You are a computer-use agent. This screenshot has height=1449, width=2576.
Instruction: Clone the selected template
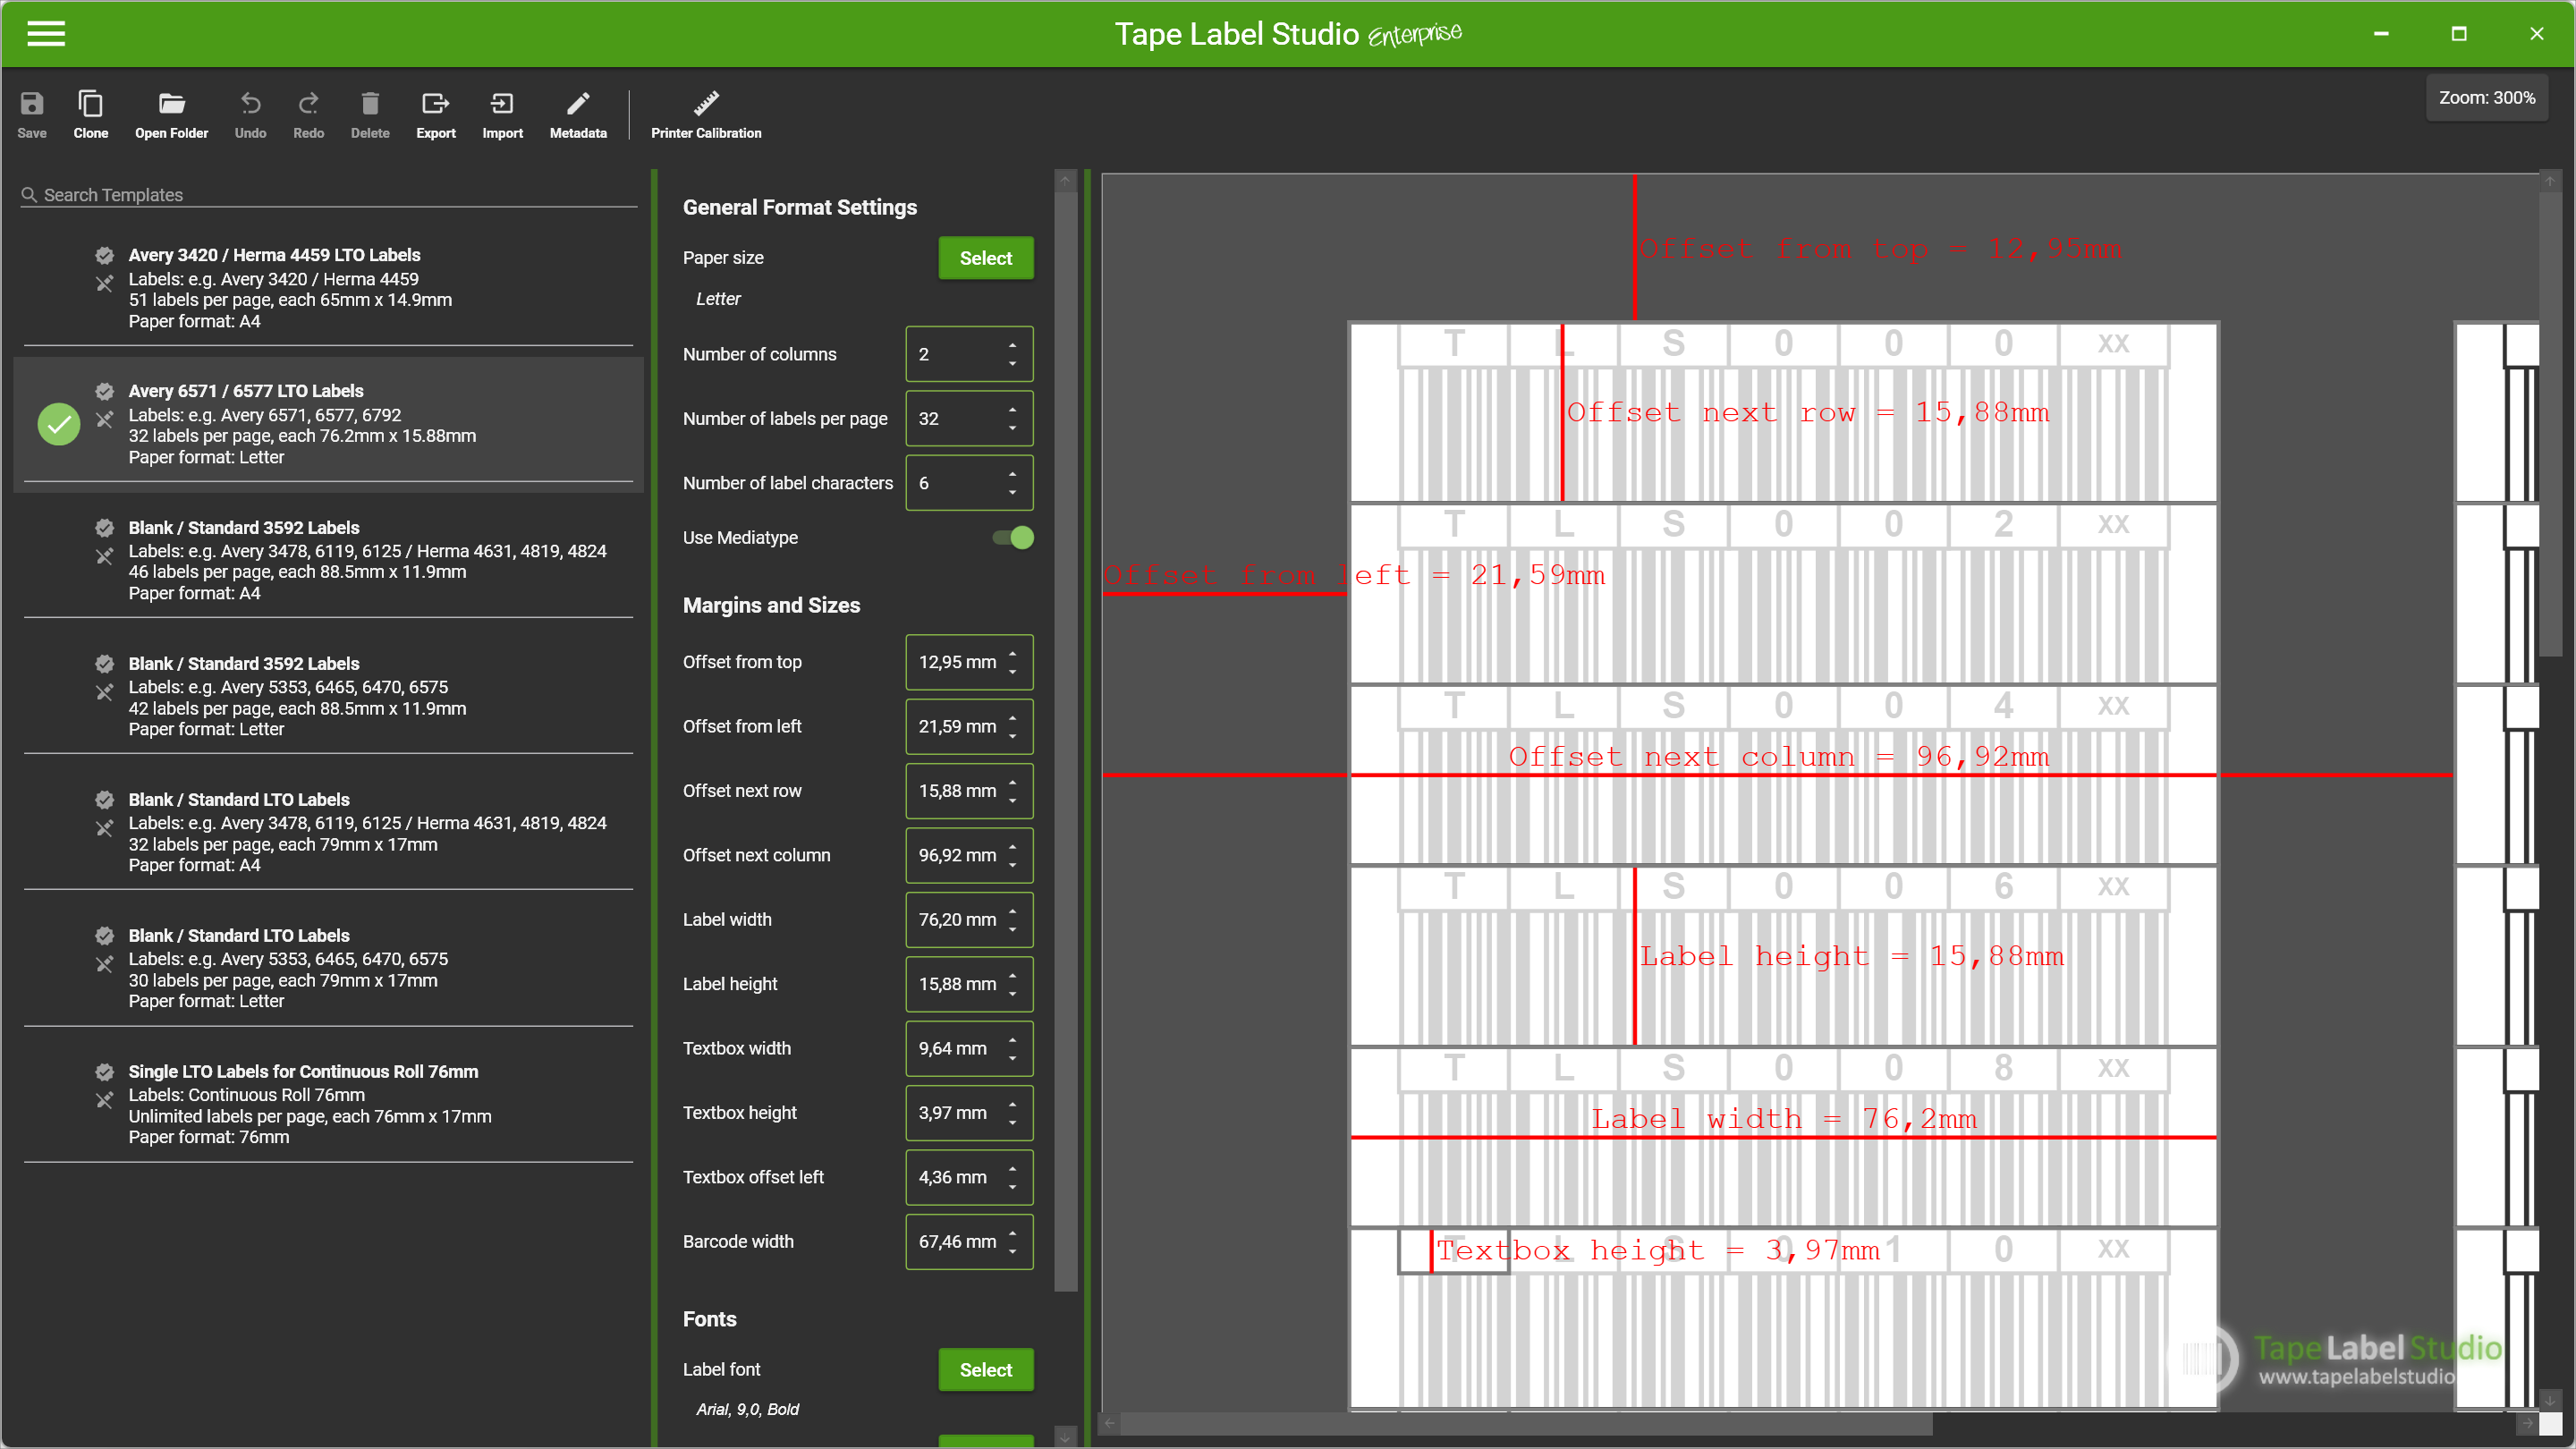(90, 115)
